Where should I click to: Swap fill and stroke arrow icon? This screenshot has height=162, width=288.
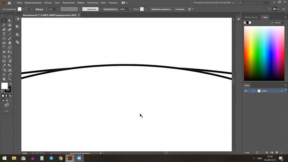click(x=10, y=84)
